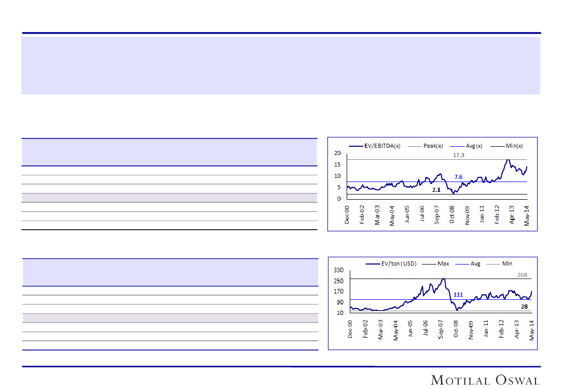
Task: Select the 111 average value label
Action: (x=458, y=295)
